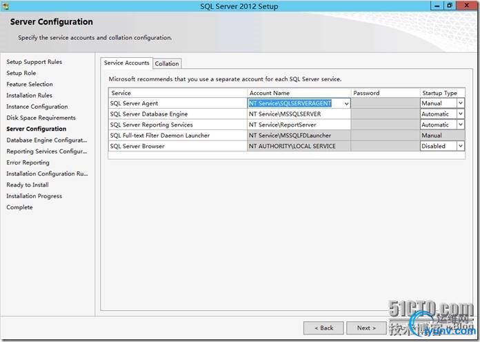Viewport: 480px width, 342px height.
Task: Go back with the Back button
Action: 323,328
